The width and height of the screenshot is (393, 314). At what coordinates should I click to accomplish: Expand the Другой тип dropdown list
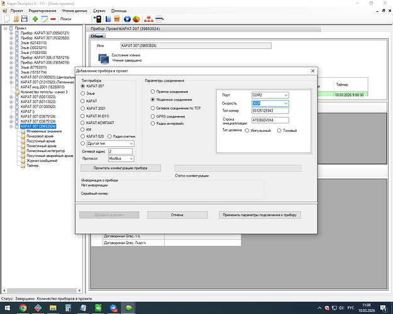131,144
